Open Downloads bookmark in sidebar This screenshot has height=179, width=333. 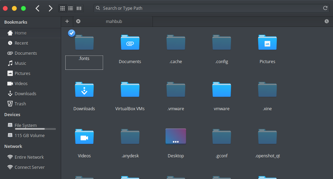[31, 94]
